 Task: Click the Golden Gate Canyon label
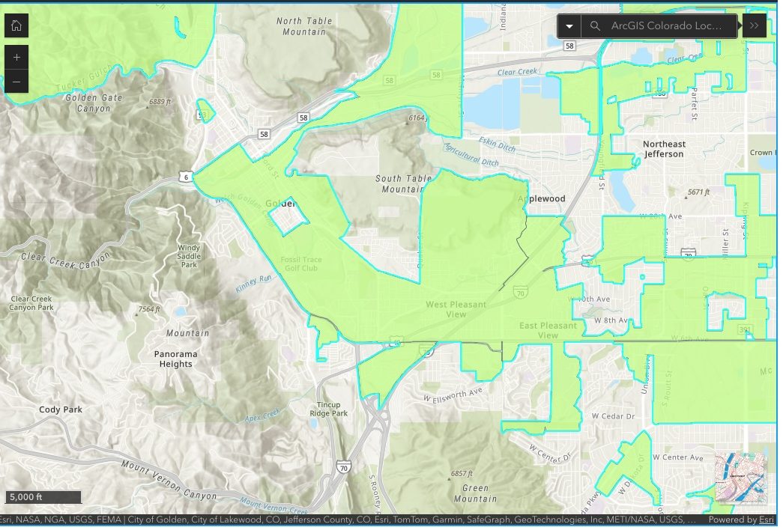pos(94,104)
